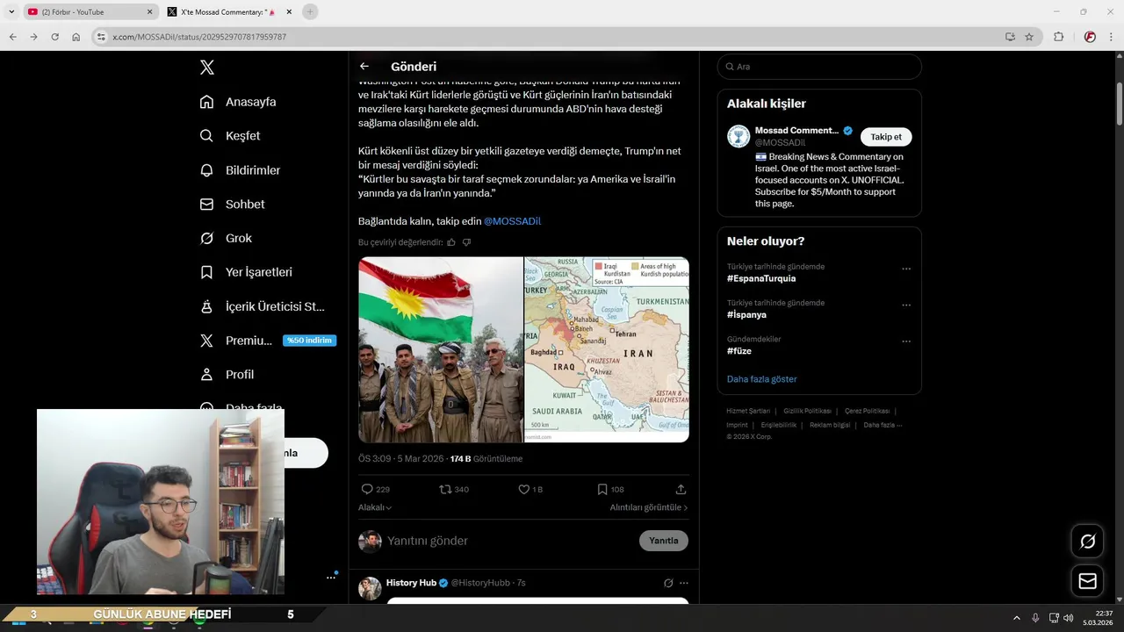Open more options for #İspanya trend
This screenshot has width=1124, height=632.
(x=906, y=305)
